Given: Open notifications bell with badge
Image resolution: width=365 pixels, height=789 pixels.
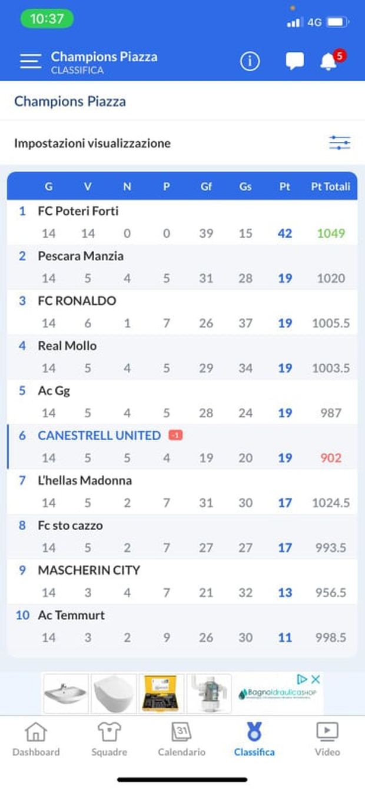Looking at the screenshot, I should 329,61.
